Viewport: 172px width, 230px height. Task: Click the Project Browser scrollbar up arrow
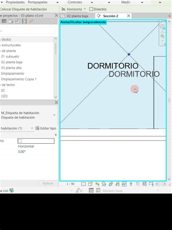click(56, 38)
